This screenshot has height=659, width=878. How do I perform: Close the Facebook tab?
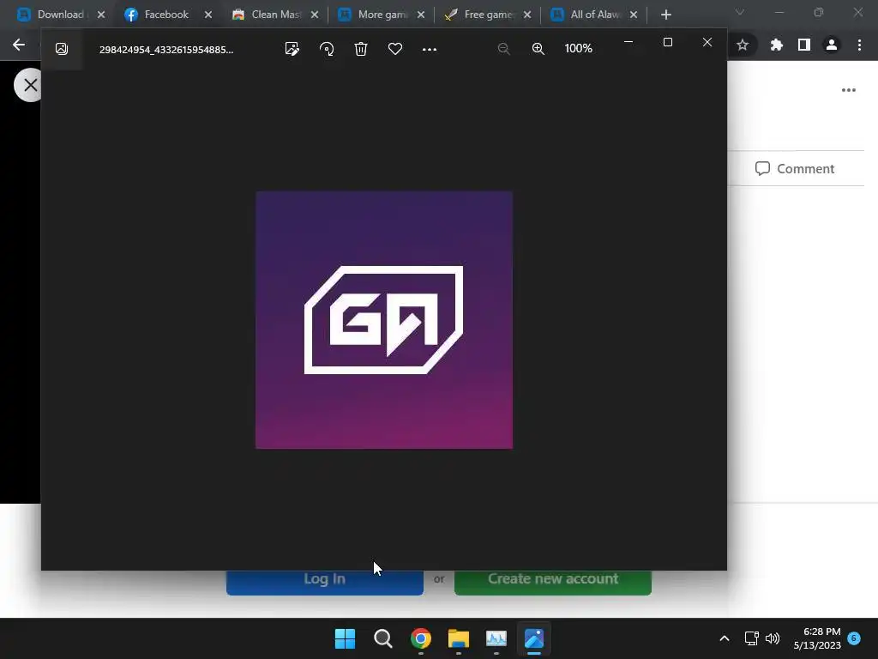click(x=208, y=15)
